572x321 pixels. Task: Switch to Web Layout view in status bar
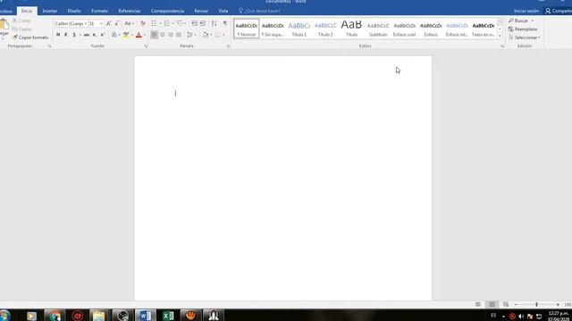[x=506, y=304]
